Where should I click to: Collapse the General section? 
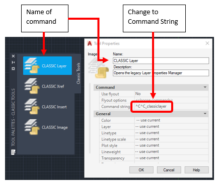pos(205,114)
